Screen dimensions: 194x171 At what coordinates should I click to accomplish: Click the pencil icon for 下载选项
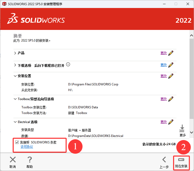pyautogui.click(x=171, y=65)
